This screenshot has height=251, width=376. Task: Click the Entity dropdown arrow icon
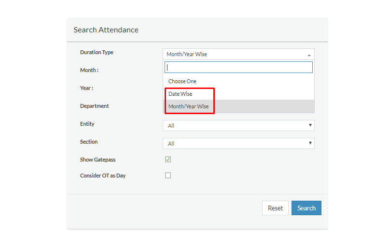tap(310, 125)
